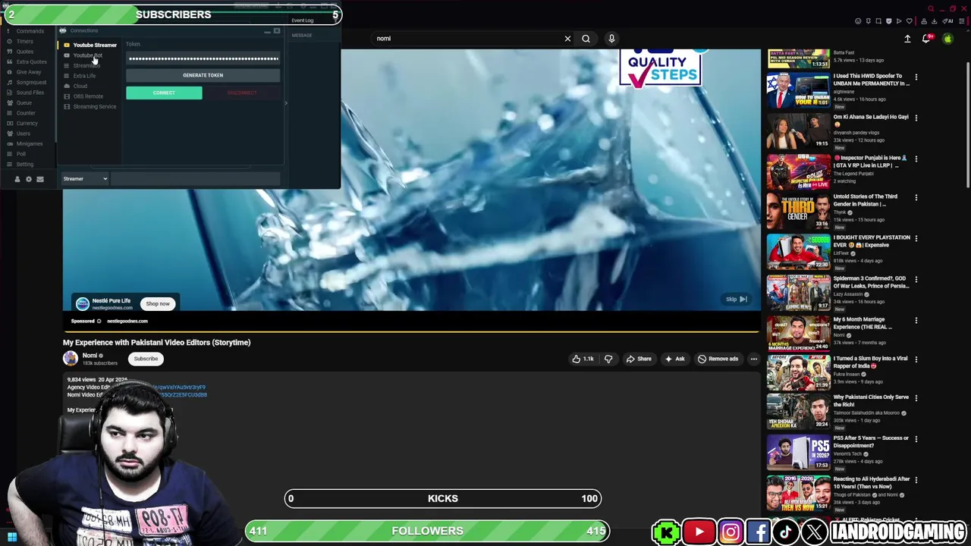Select the Extra Life connection tab
The width and height of the screenshot is (971, 546).
tap(80, 76)
